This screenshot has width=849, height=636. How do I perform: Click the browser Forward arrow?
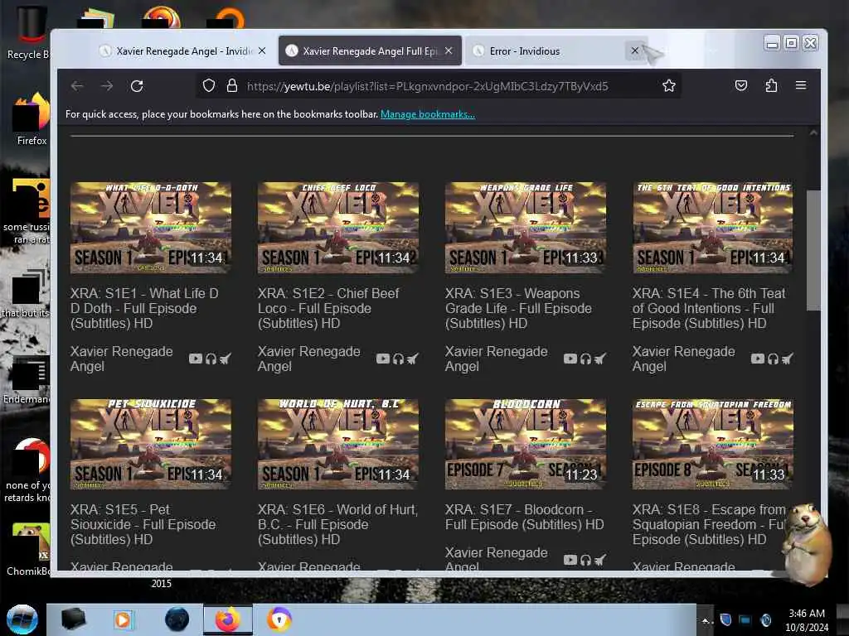tap(107, 86)
